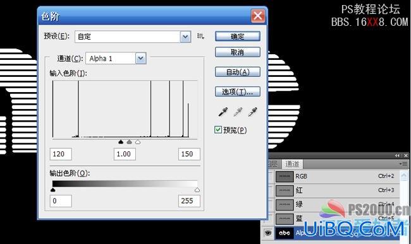
Task: Open the Preset dropdown list
Action: (185, 37)
